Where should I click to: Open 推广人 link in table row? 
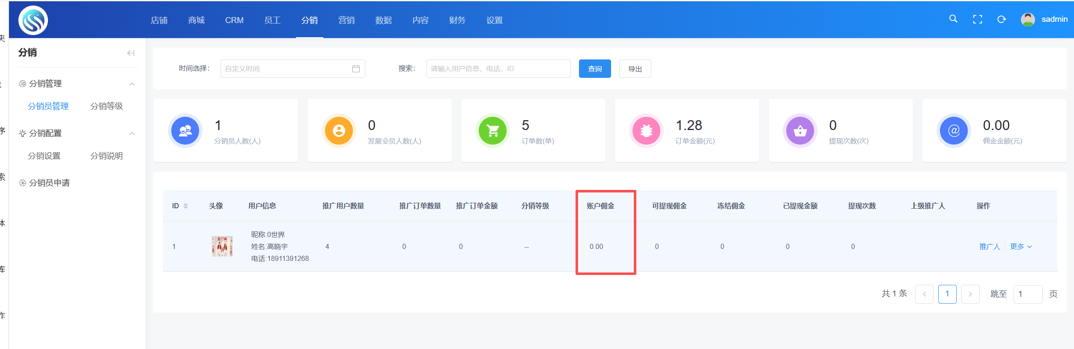[989, 247]
